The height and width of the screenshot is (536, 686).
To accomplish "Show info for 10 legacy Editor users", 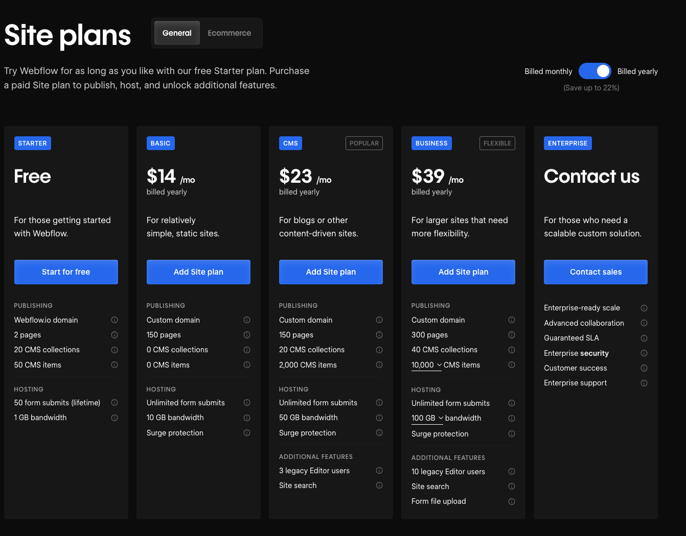I will click(512, 472).
